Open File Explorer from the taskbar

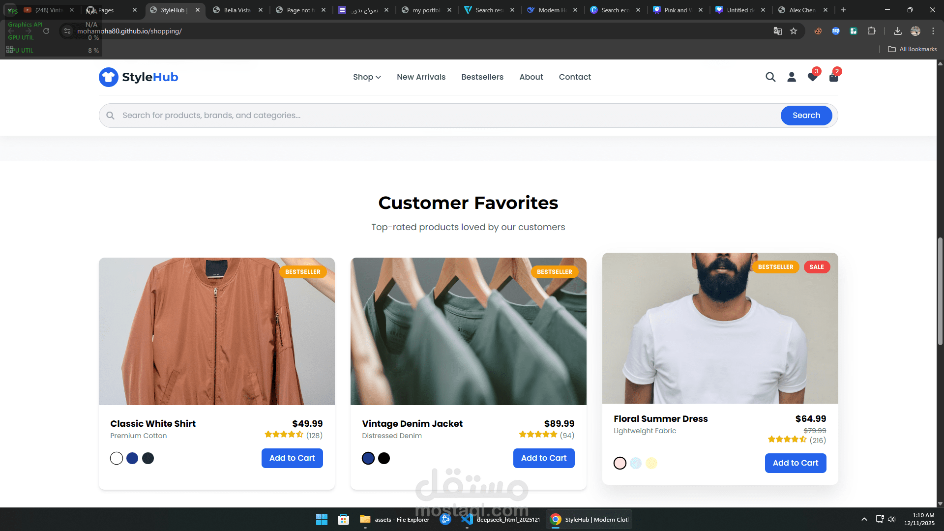point(365,519)
